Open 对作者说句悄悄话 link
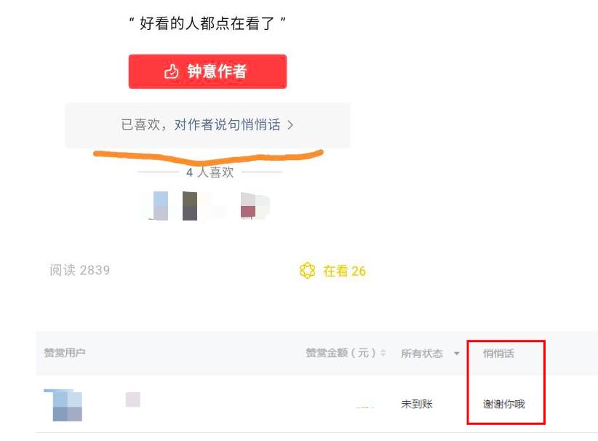The image size is (598, 441). click(227, 124)
